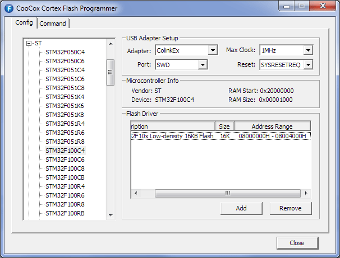The image size is (340, 258).
Task: Click flash driver list left scroll arrow
Action: pos(136,193)
